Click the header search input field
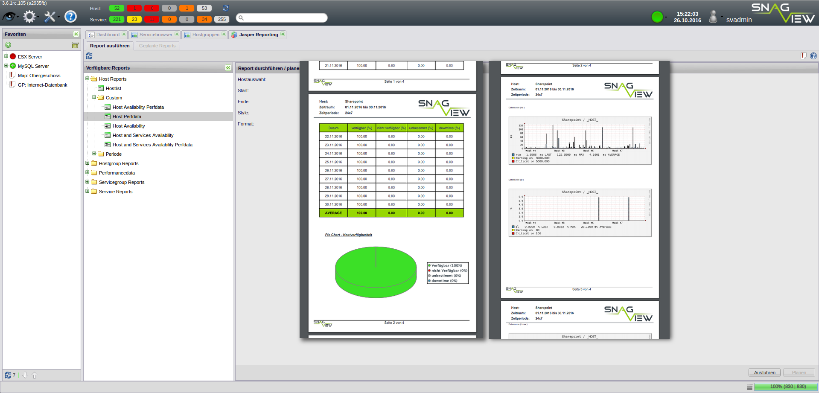 tap(282, 17)
